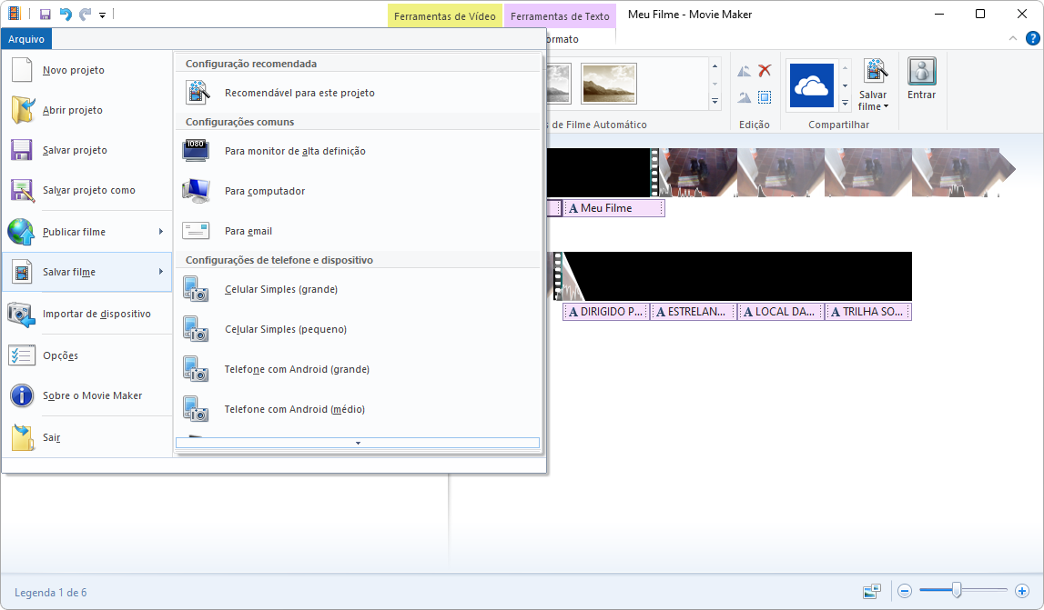This screenshot has width=1044, height=610.
Task: Select the sepia landscape AutoMovie theme thumbnail
Action: click(609, 83)
